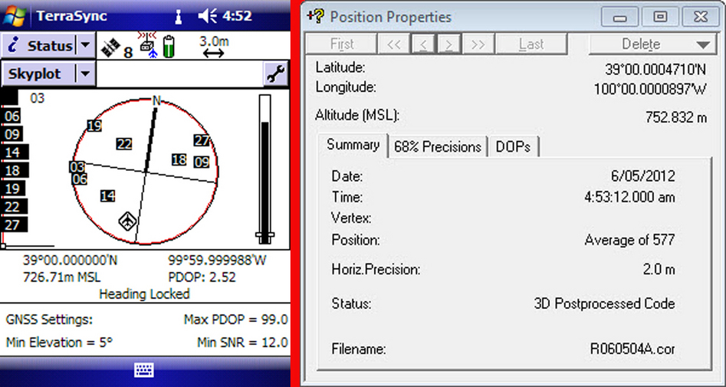Select satellite 09 in the skyplot
The width and height of the screenshot is (726, 387).
[202, 162]
